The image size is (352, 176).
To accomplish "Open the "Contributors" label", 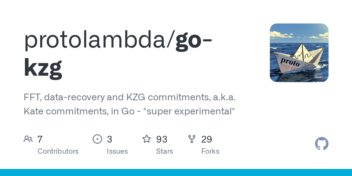I will pyautogui.click(x=58, y=151).
